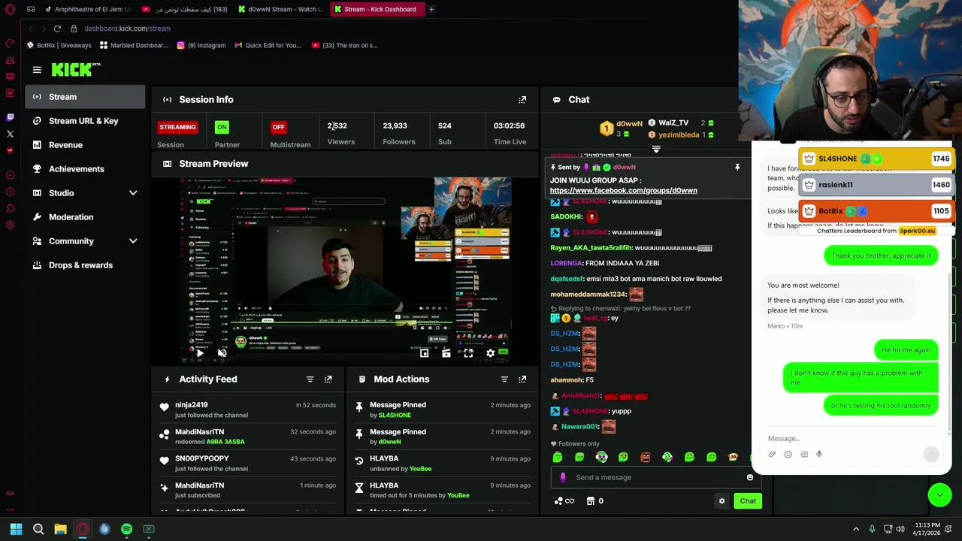Pop out the Activity Feed panel
Image resolution: width=962 pixels, height=541 pixels.
[328, 379]
